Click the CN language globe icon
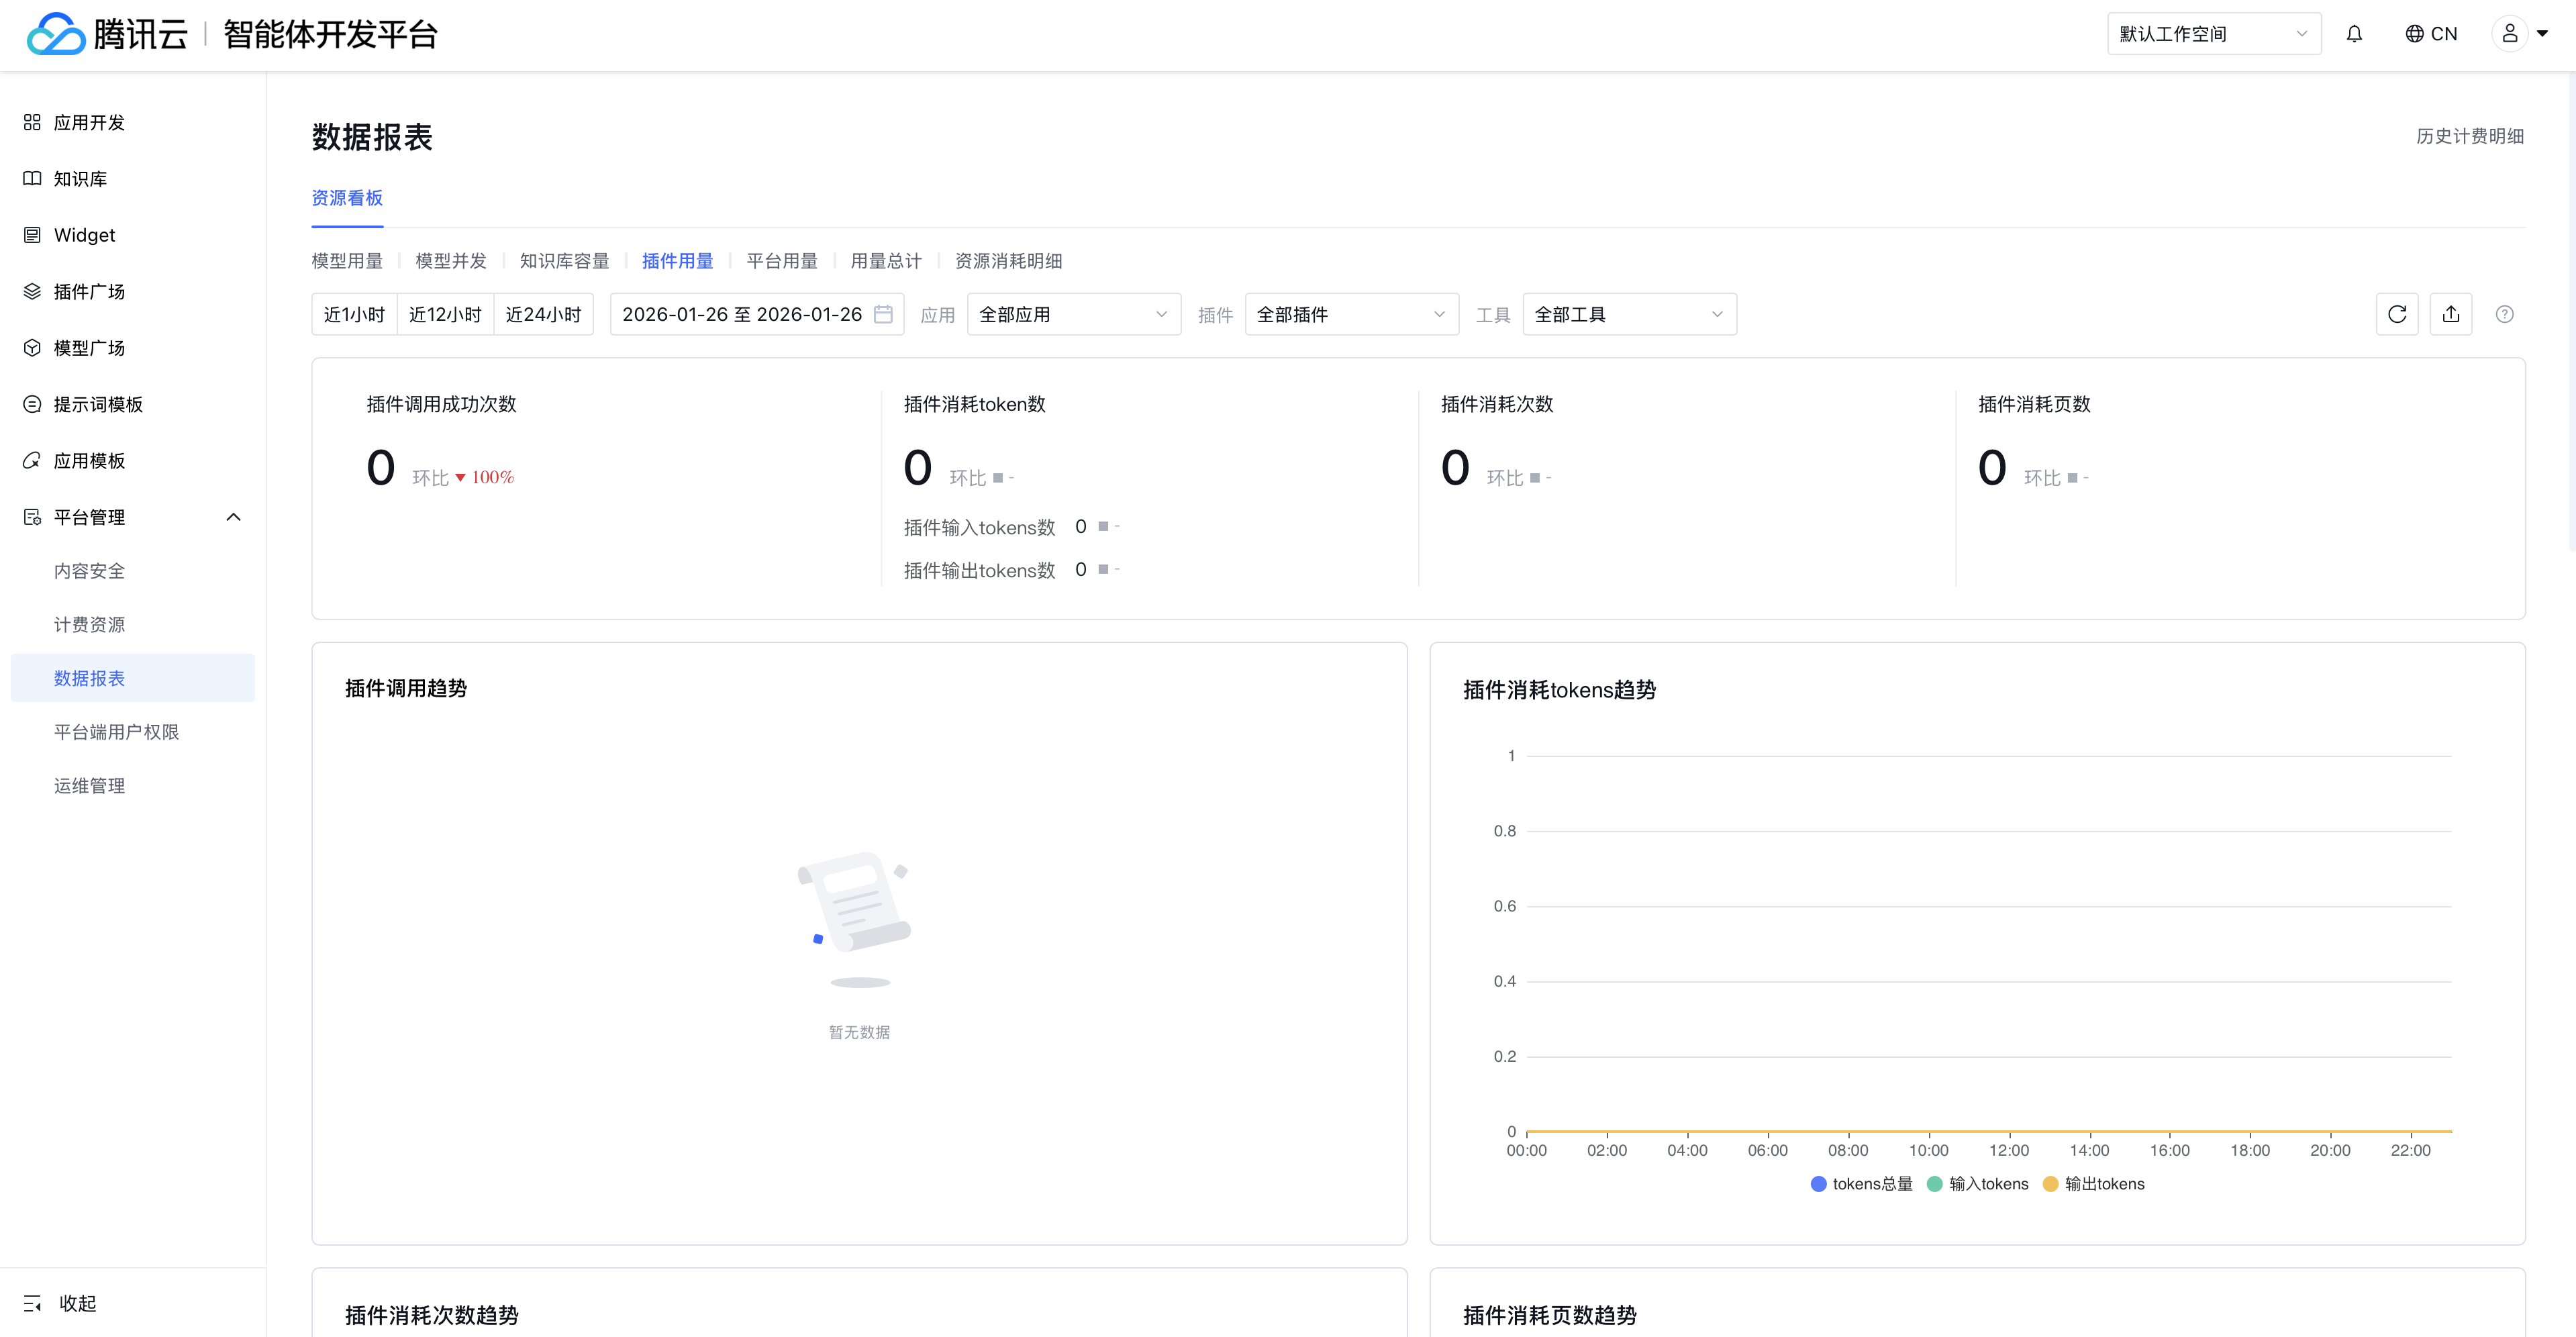 [x=2414, y=34]
